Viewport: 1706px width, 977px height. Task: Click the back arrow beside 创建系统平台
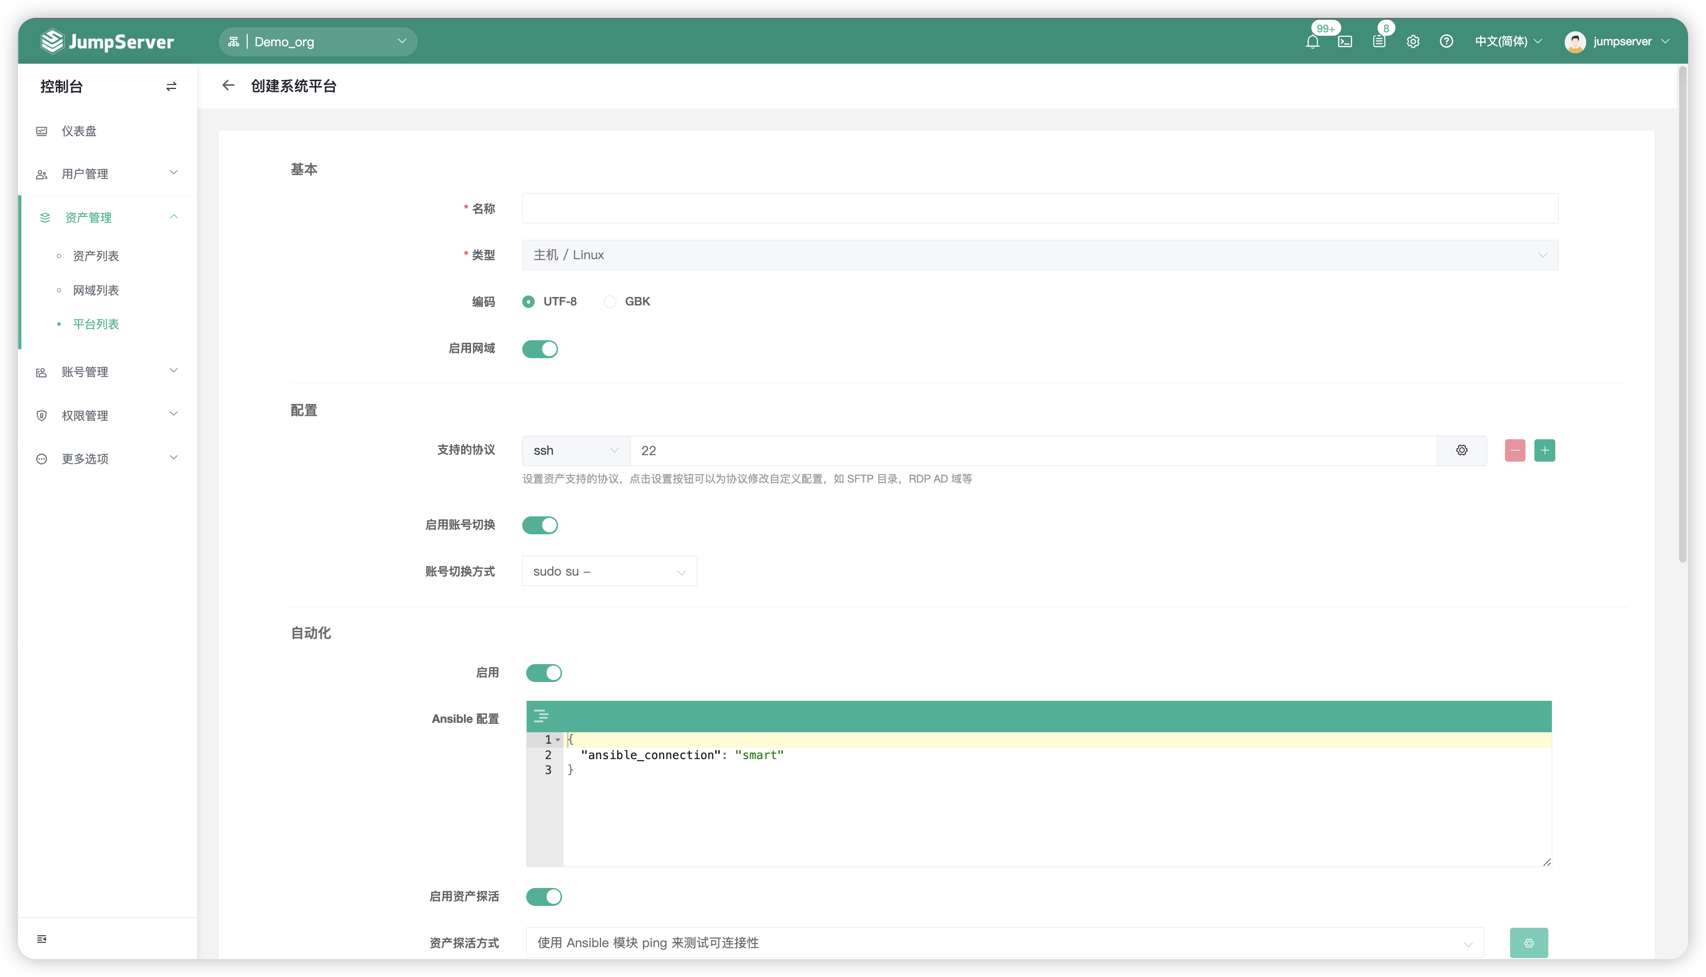pos(228,85)
